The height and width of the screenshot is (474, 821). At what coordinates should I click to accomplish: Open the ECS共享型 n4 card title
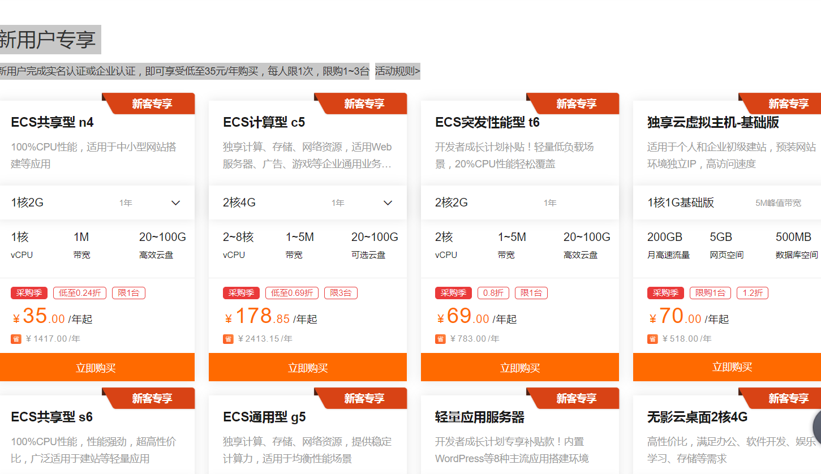[52, 122]
